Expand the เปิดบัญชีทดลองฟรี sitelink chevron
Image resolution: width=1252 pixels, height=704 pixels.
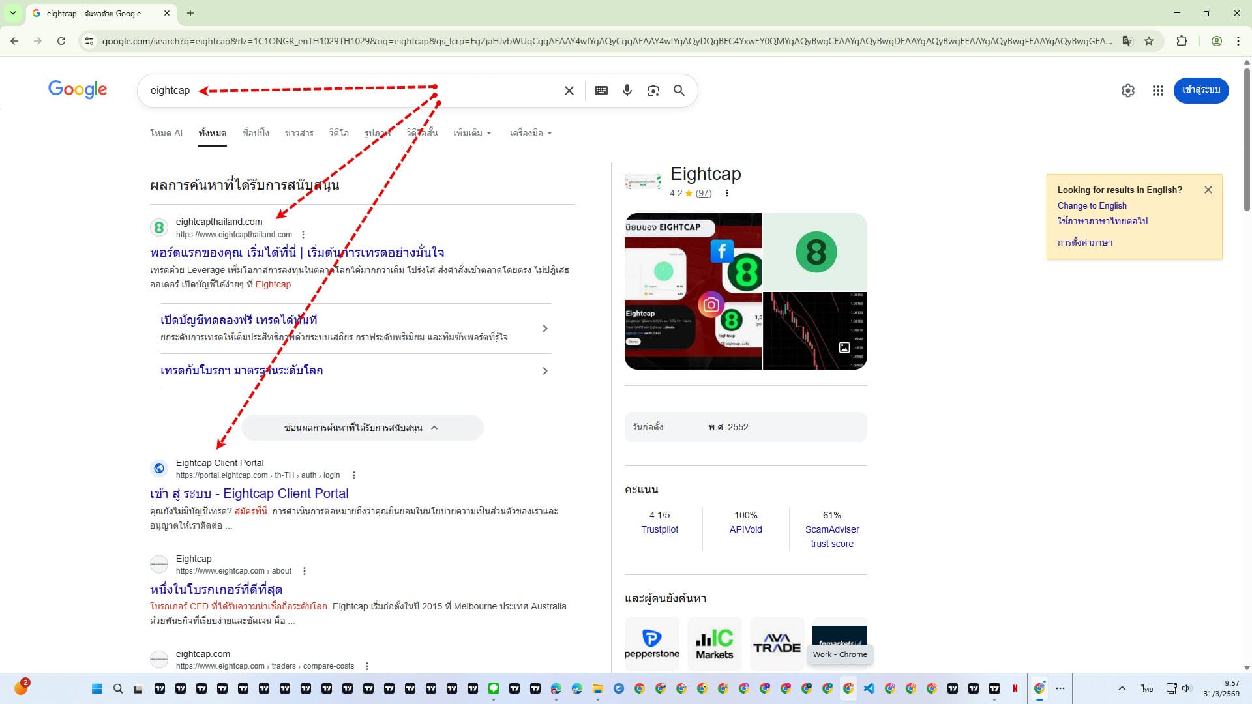coord(545,329)
